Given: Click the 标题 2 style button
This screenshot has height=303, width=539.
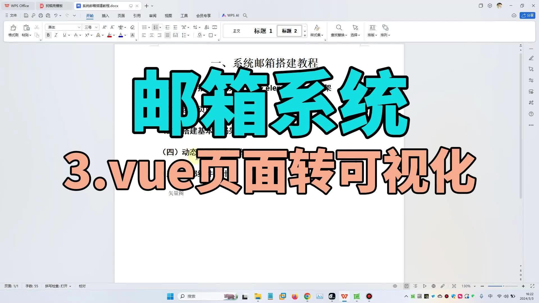Looking at the screenshot, I should [x=289, y=31].
